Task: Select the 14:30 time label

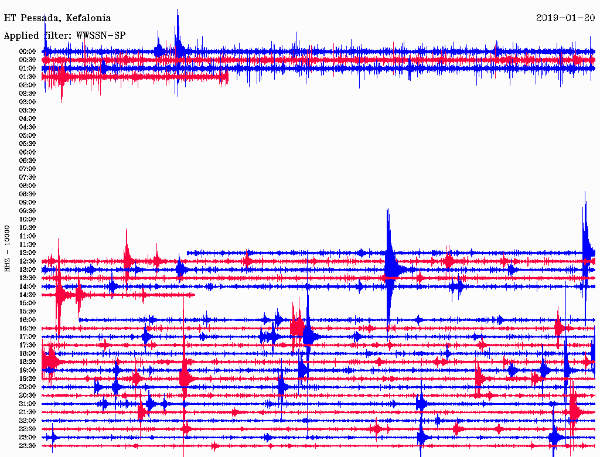Action: point(28,295)
